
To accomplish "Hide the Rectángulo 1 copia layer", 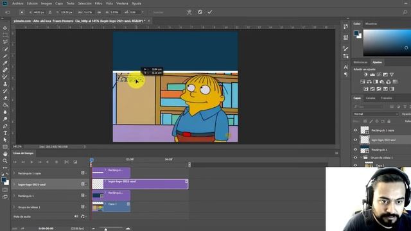I will (x=355, y=130).
